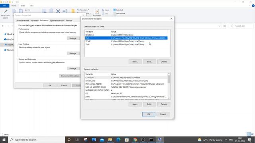The height and width of the screenshot is (143, 255).
Task: Switch to the View ribbon tab
Action: pyautogui.click(x=31, y=6)
